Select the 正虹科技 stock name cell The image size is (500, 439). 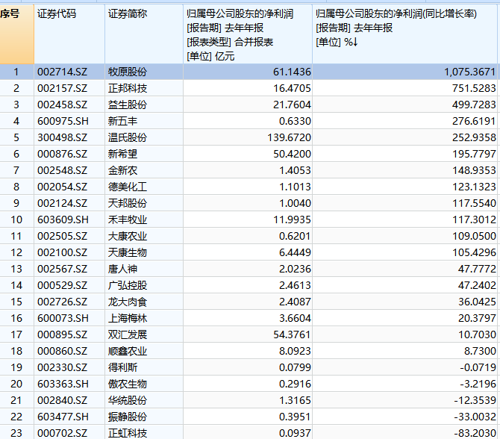point(128,433)
